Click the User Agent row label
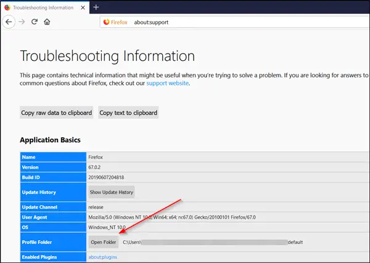Image resolution: width=370 pixels, height=263 pixels. tap(35, 217)
